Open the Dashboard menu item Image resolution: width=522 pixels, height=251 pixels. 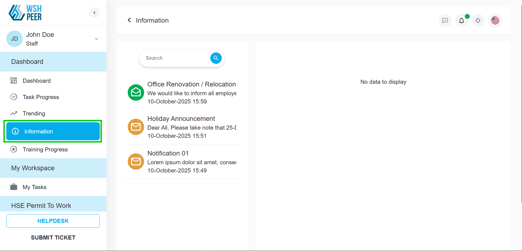pyautogui.click(x=37, y=81)
